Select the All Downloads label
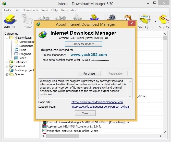The height and width of the screenshot is (142, 171). click(23, 38)
